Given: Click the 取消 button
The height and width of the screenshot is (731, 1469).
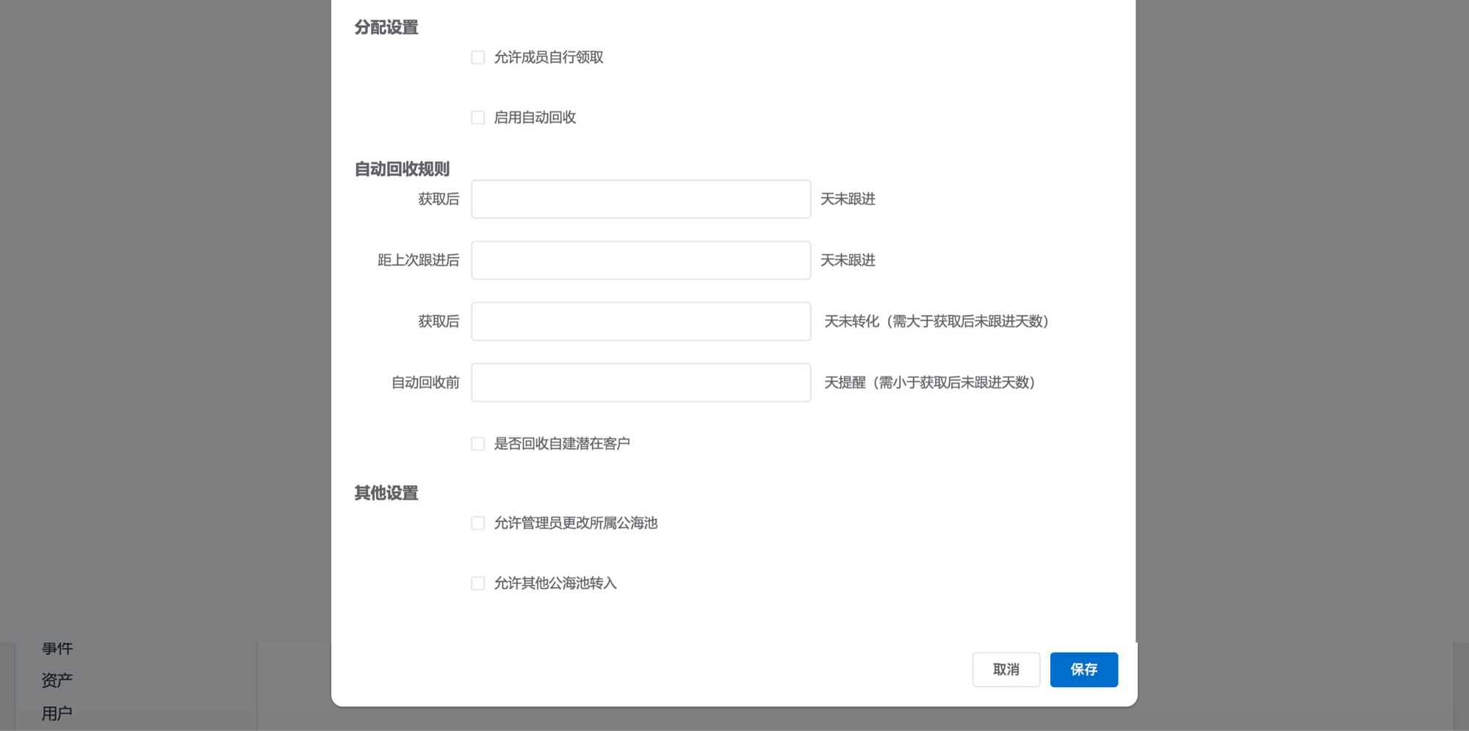Looking at the screenshot, I should click(1006, 669).
